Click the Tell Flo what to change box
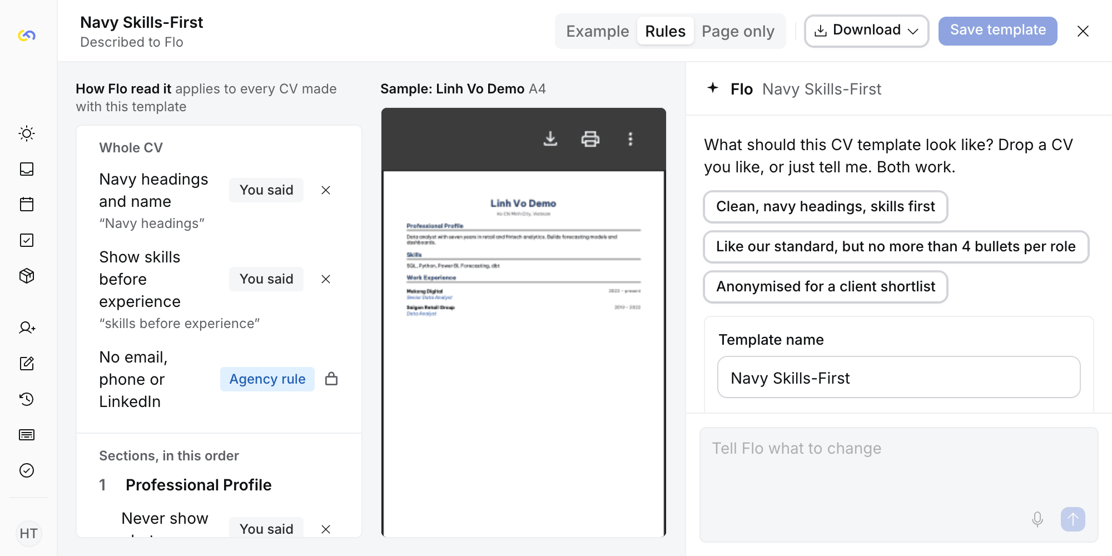This screenshot has height=556, width=1112. [899, 485]
